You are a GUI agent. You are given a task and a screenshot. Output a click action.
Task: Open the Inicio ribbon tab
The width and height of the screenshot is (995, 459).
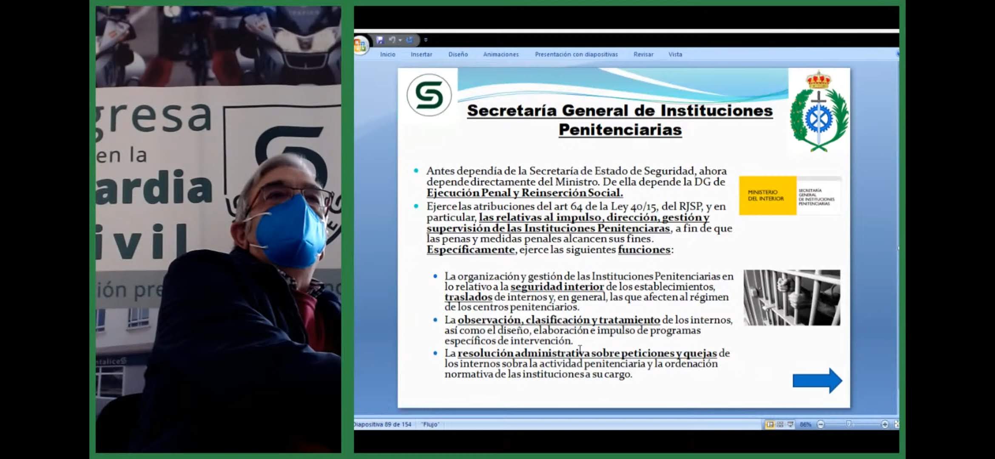click(387, 54)
